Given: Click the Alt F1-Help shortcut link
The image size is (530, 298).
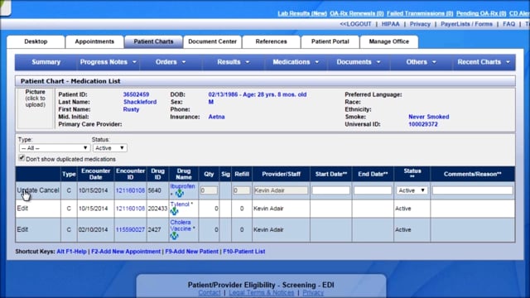Looking at the screenshot, I should 72,252.
